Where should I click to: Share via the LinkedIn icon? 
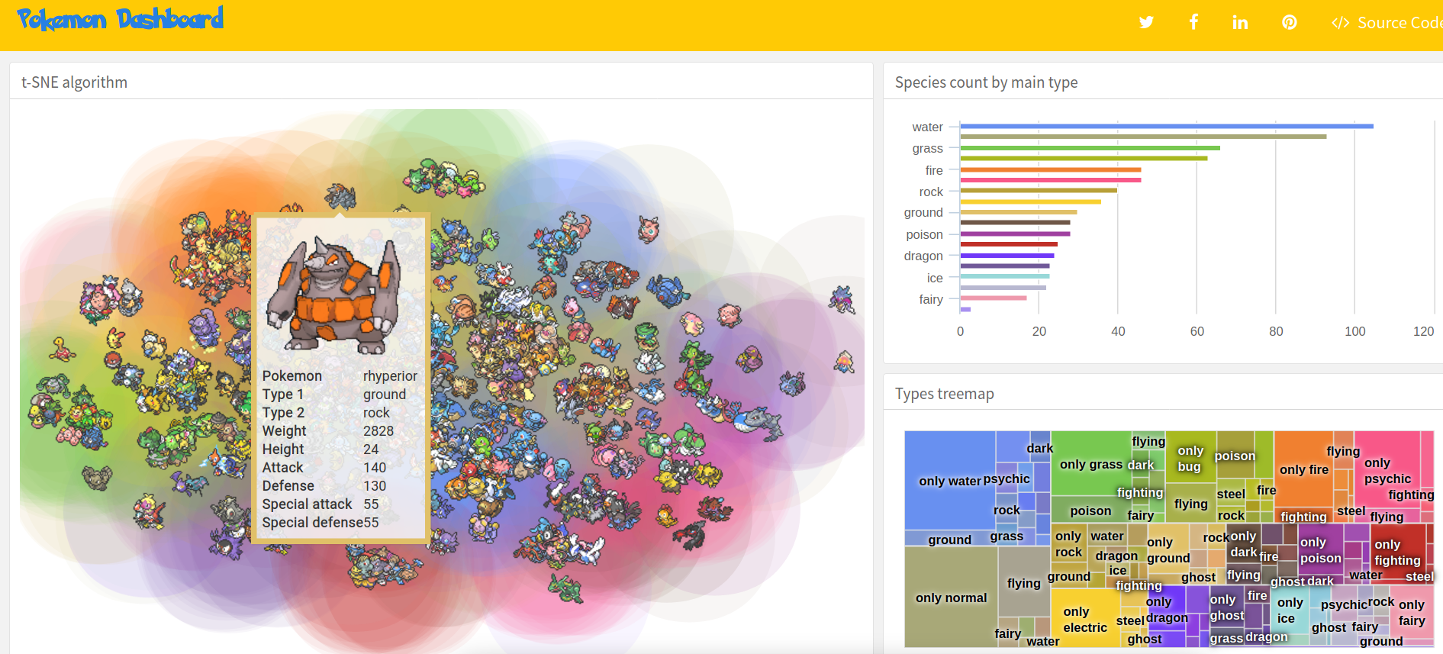[x=1240, y=22]
